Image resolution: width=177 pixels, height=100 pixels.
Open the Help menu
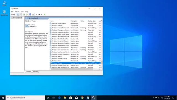(x=27, y=12)
